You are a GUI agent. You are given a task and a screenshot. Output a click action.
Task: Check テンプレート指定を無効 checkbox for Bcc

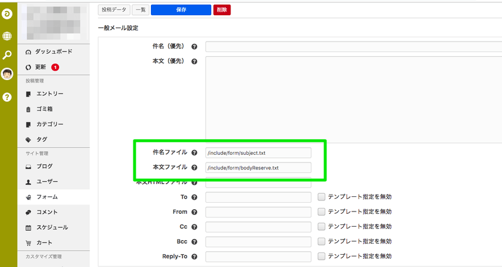tap(321, 241)
